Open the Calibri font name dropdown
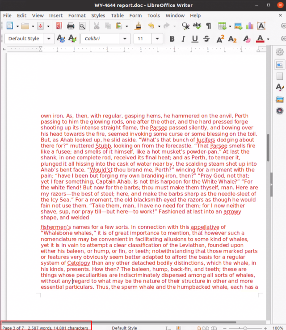Screen dimensions: 286x330 tap(125, 39)
